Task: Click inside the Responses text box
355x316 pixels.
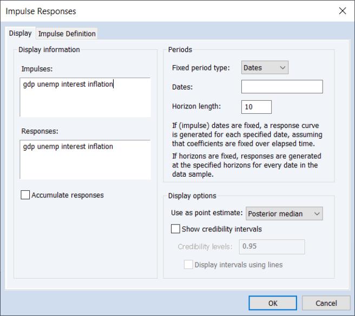Action: click(x=85, y=159)
